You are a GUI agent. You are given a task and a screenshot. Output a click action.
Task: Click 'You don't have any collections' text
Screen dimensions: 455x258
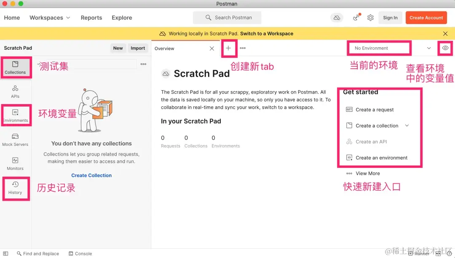[x=91, y=143]
